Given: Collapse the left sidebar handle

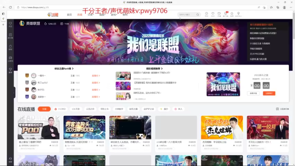Looking at the screenshot, I should point(14,93).
